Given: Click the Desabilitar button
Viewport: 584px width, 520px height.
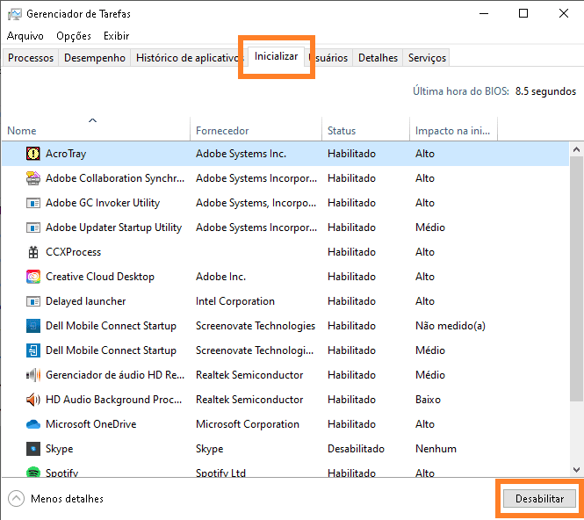Looking at the screenshot, I should [x=539, y=499].
